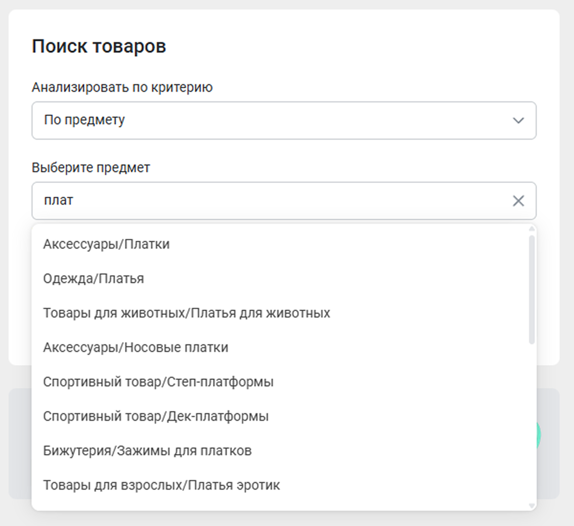Image resolution: width=574 pixels, height=526 pixels.
Task: Choose the 'Одежда/Платья' option
Action: (93, 279)
